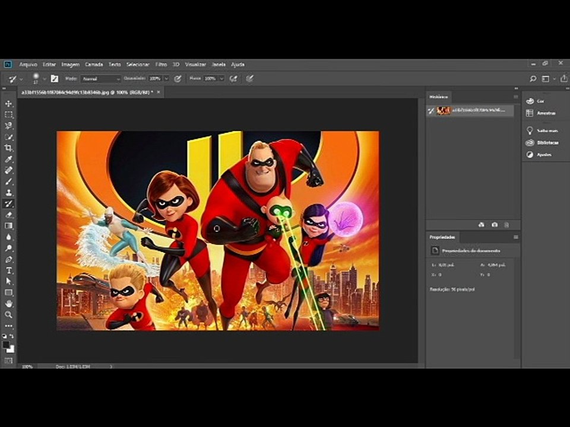
Task: Open the blending Mode dropdown
Action: tap(101, 78)
